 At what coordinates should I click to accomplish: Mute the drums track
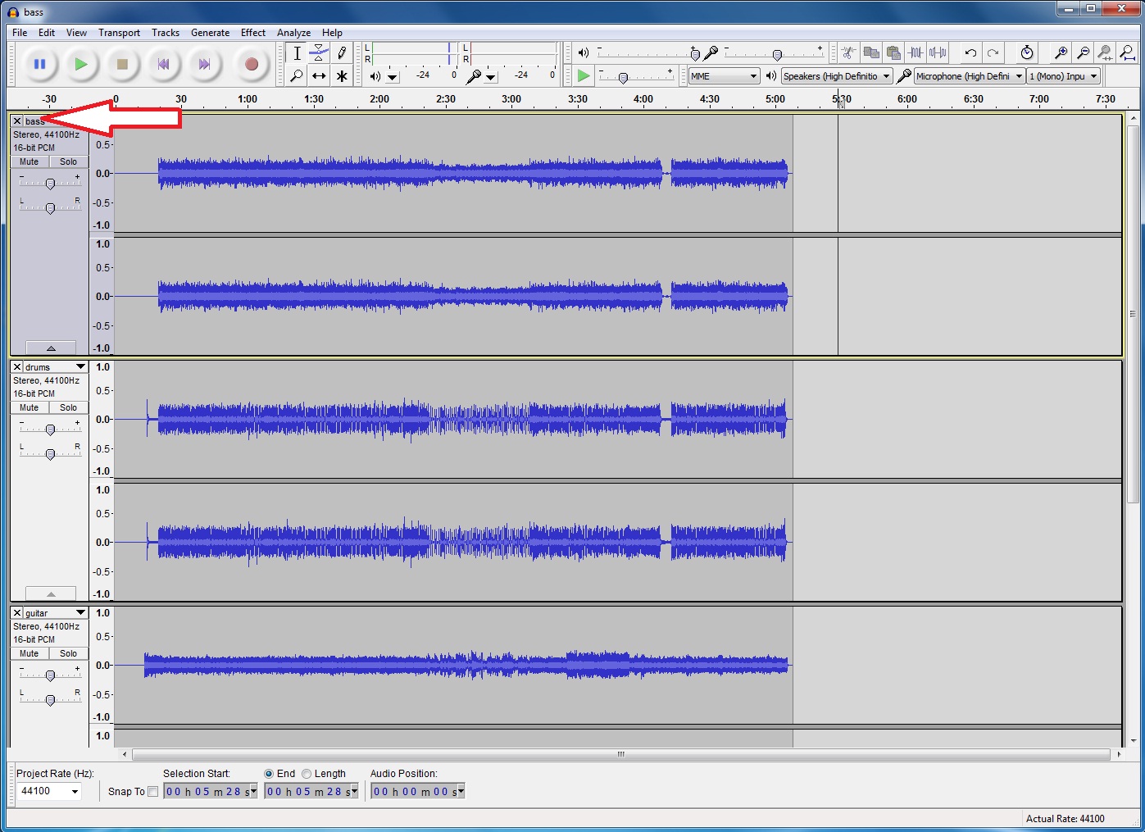(30, 407)
